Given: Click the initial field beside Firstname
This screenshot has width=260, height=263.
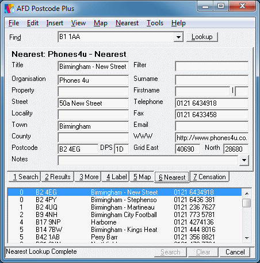Looking at the screenshot, I should 242,92.
